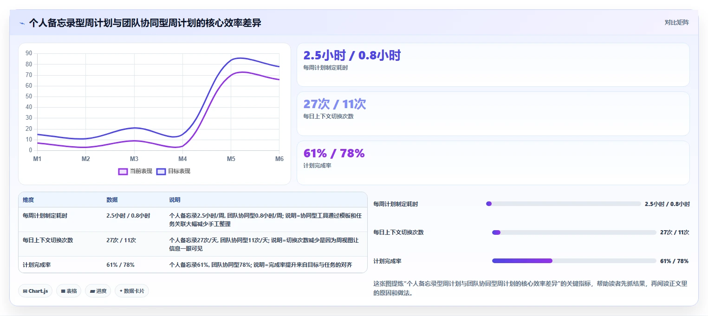The image size is (708, 316).
Task: Click the M1 x-axis label
Action: tap(37, 159)
